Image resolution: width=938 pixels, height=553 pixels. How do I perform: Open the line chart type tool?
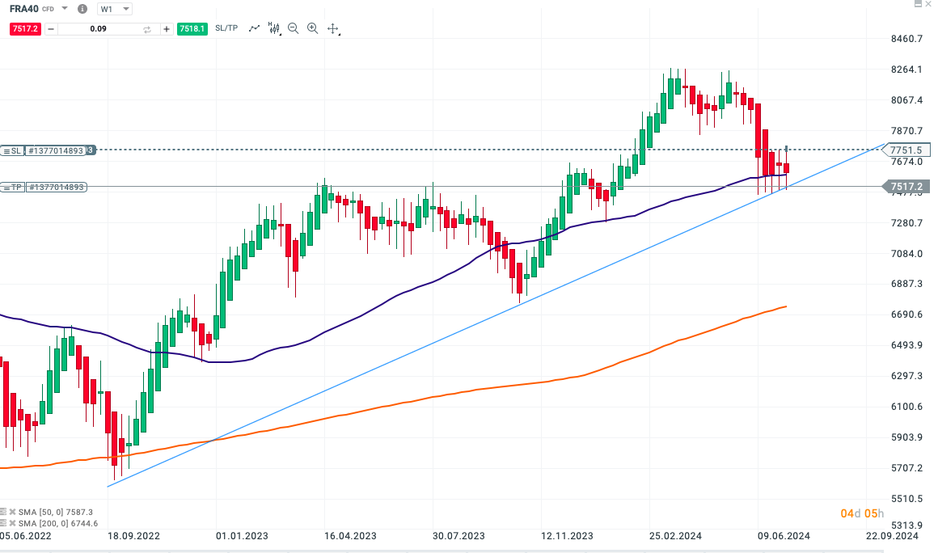[x=255, y=28]
